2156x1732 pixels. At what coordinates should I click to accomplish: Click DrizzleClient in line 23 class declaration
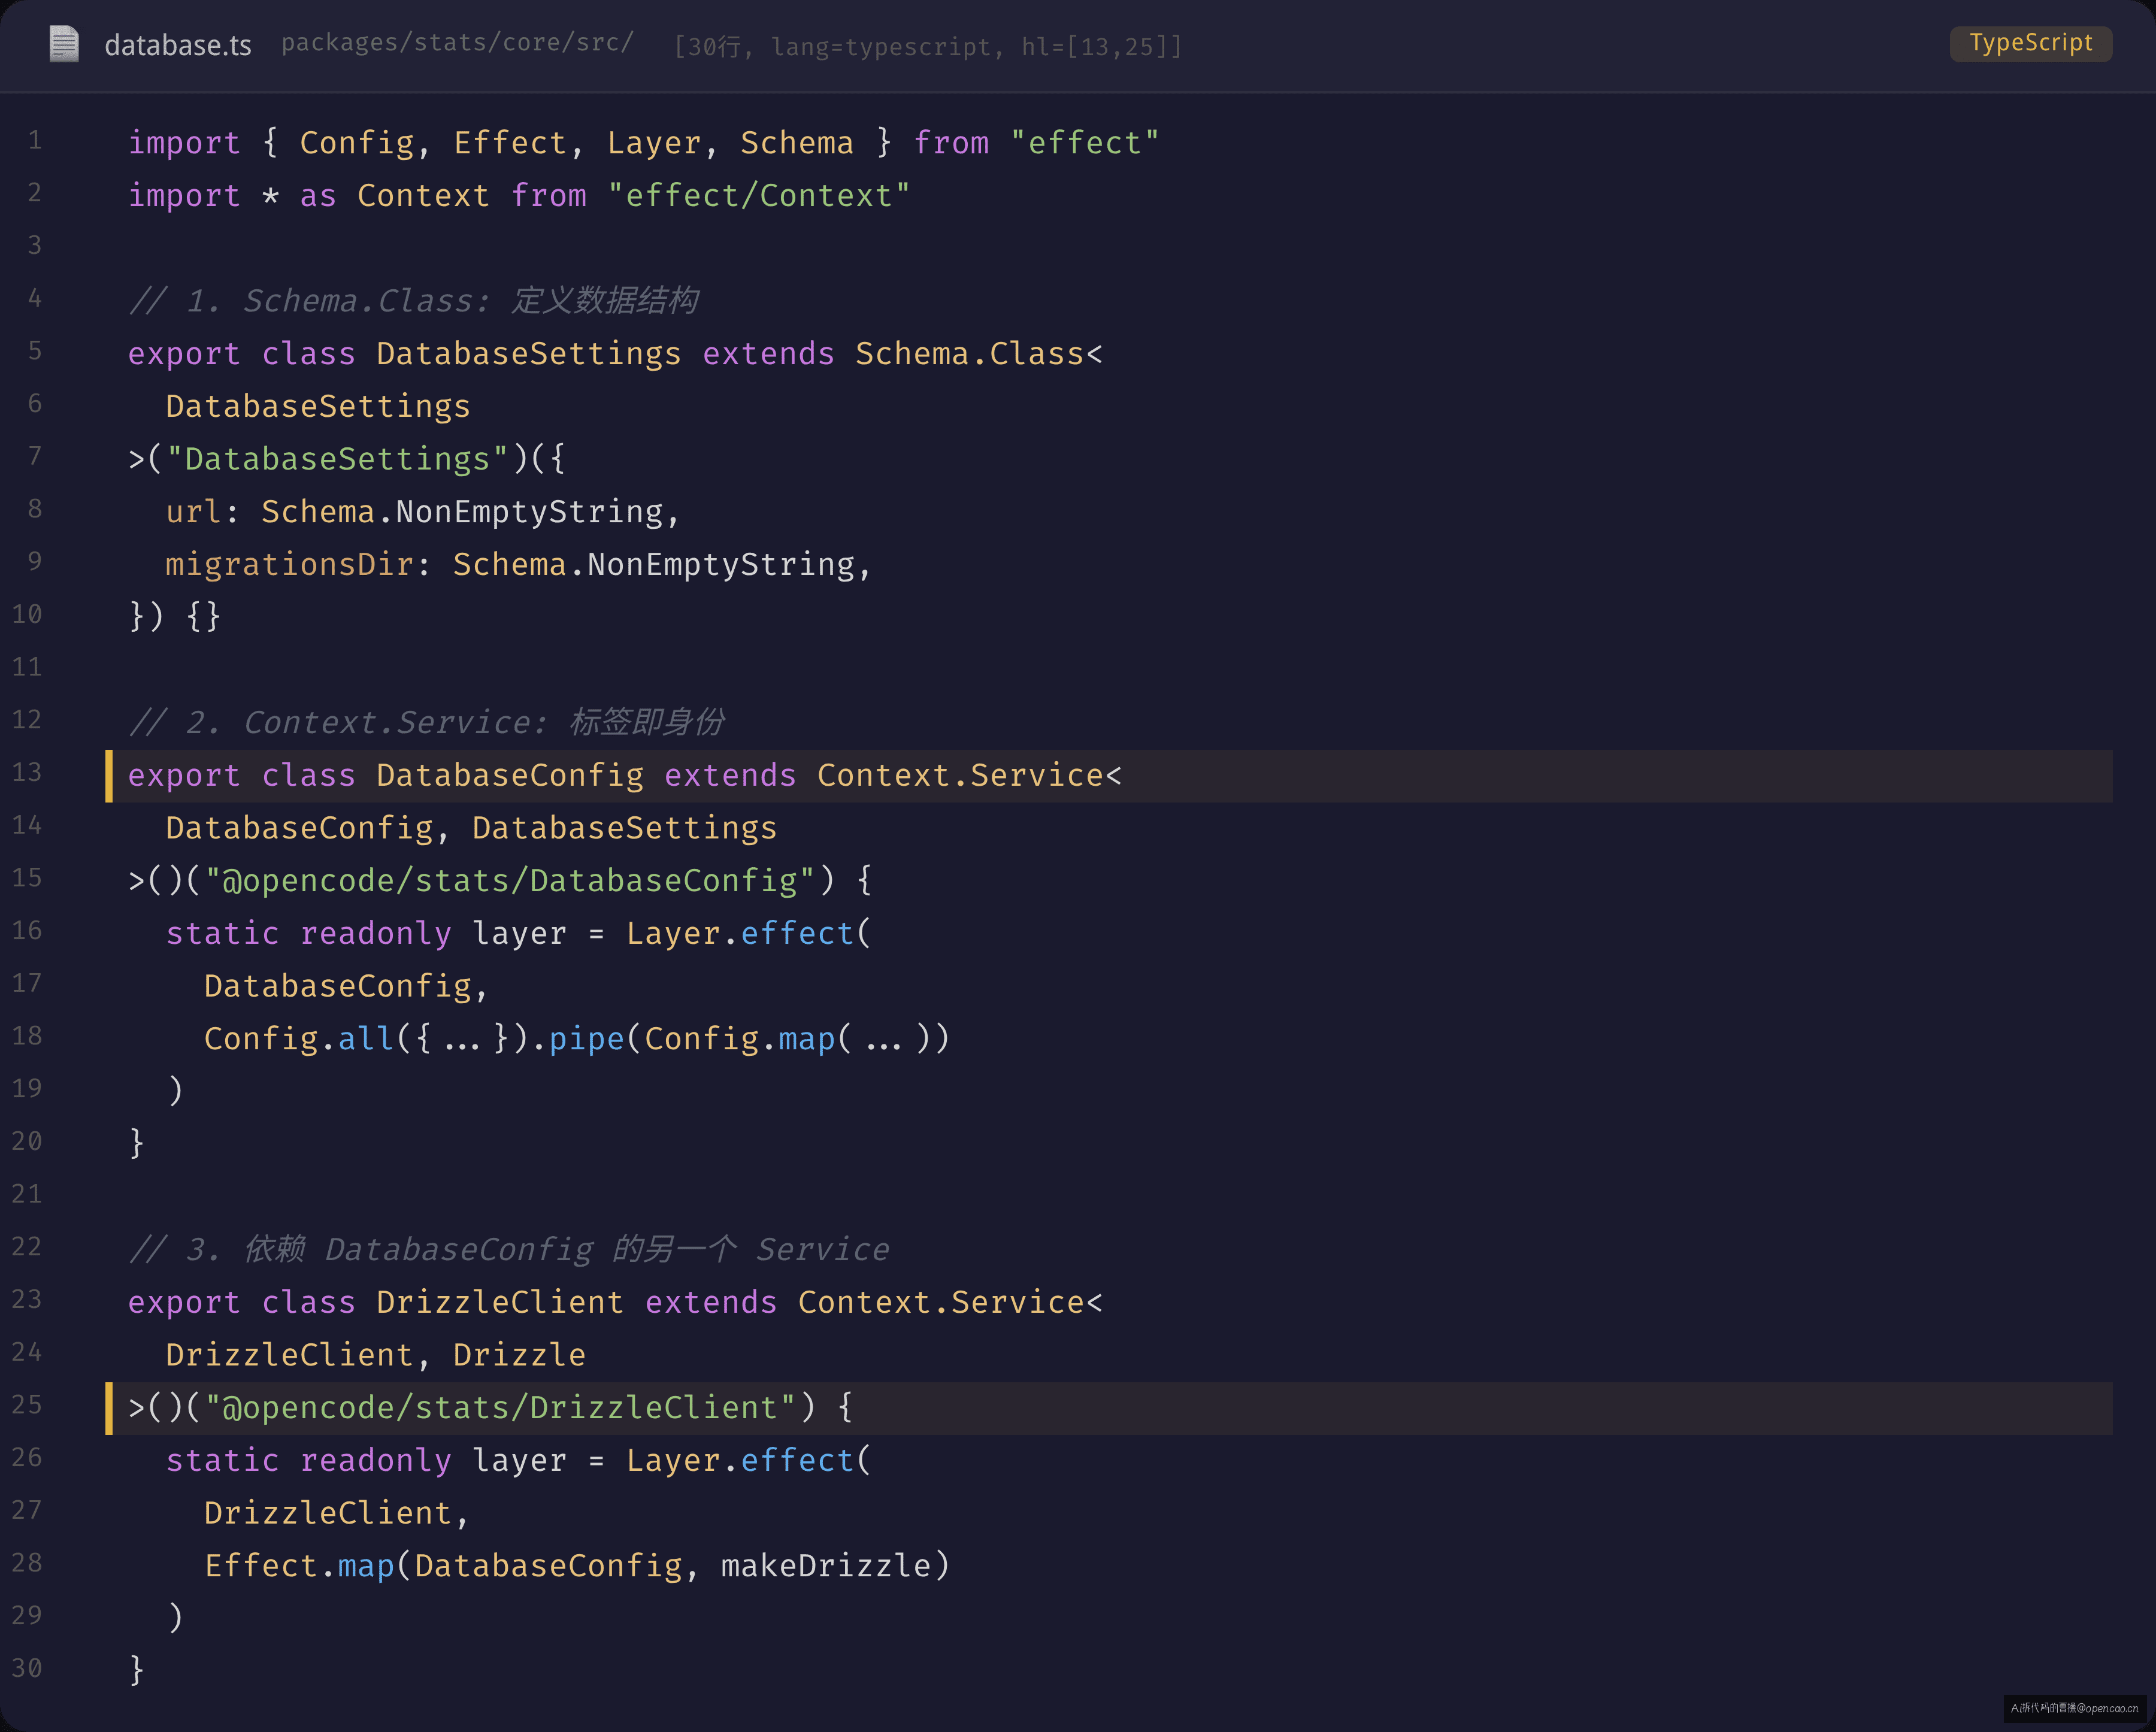point(500,1303)
